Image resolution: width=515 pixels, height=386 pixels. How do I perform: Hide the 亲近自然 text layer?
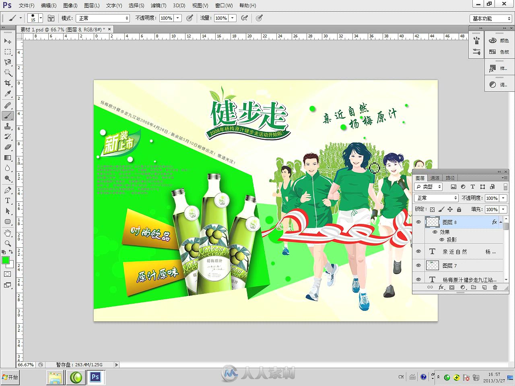[x=418, y=252]
